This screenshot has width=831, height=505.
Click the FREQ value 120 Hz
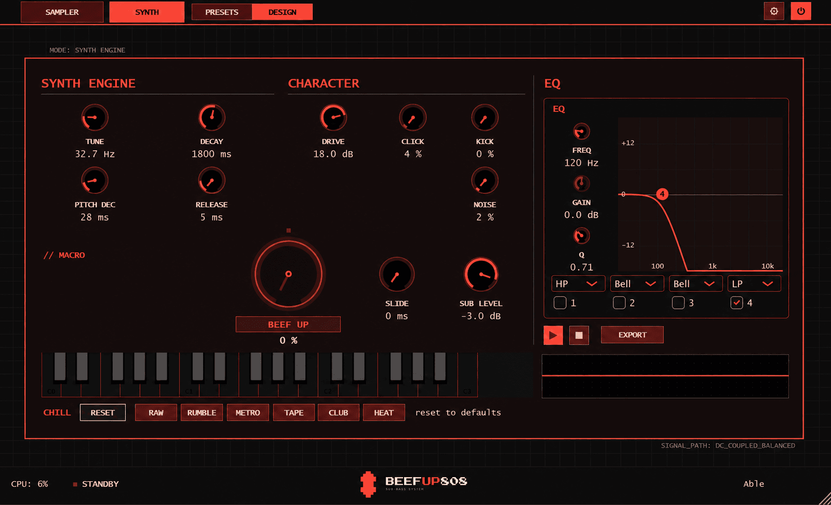[x=581, y=163]
